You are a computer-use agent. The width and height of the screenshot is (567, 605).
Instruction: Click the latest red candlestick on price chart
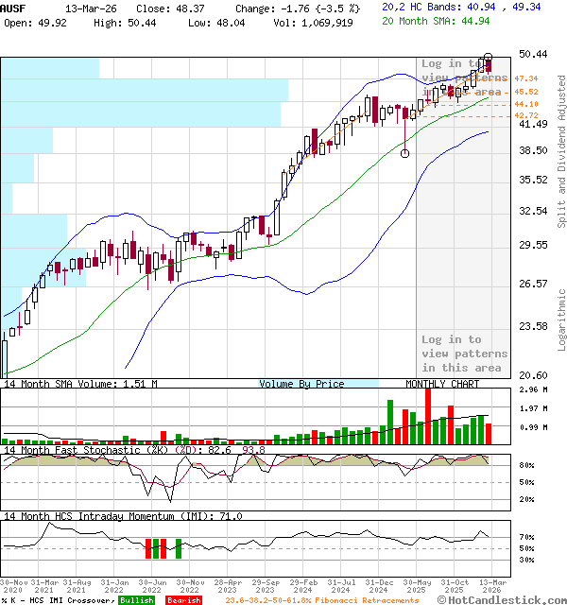click(489, 66)
